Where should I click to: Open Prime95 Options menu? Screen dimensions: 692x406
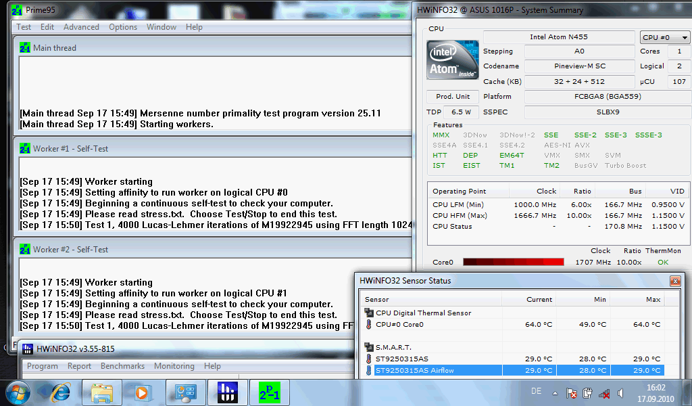(123, 27)
